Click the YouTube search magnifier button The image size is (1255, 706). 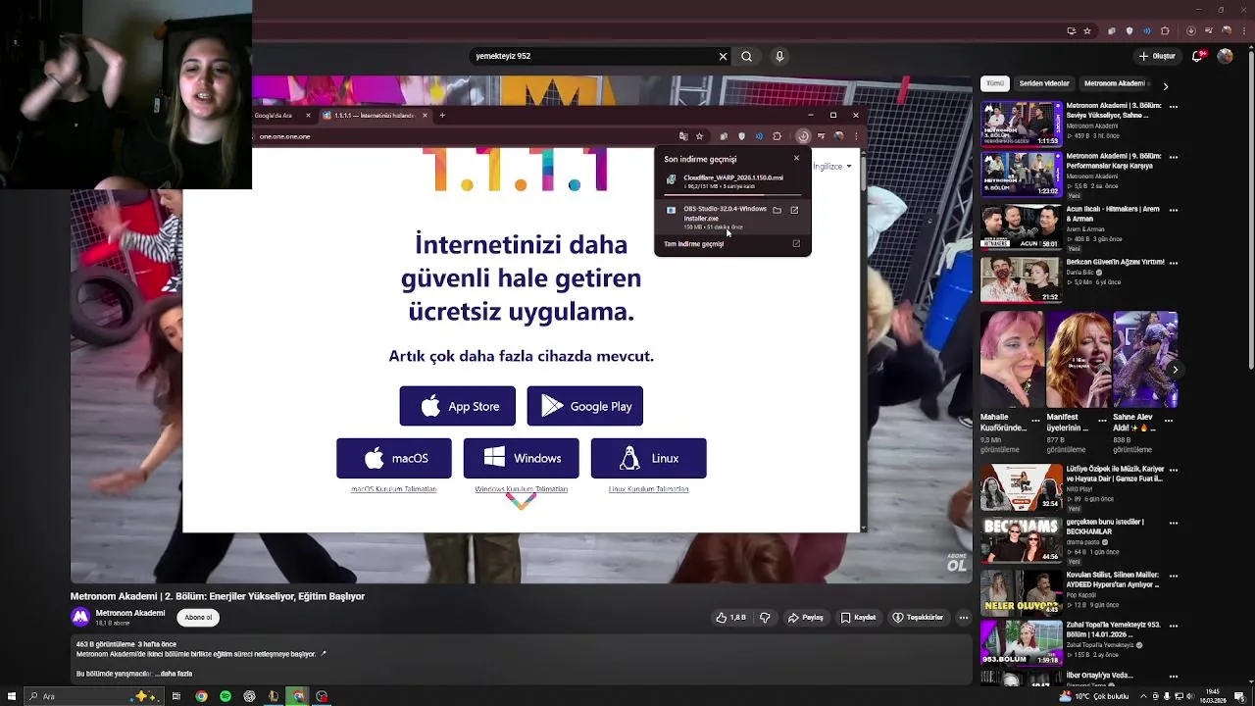coord(746,57)
